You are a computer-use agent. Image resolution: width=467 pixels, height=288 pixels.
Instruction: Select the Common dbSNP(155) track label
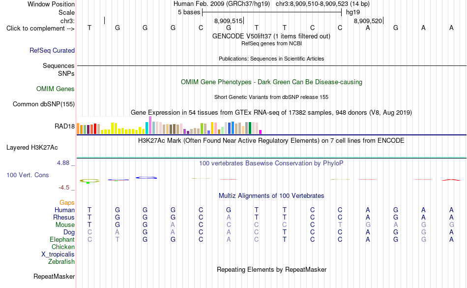(44, 104)
